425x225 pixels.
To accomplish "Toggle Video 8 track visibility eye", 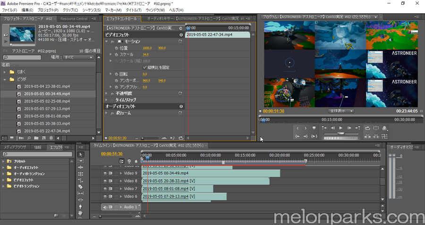I will (105, 181).
